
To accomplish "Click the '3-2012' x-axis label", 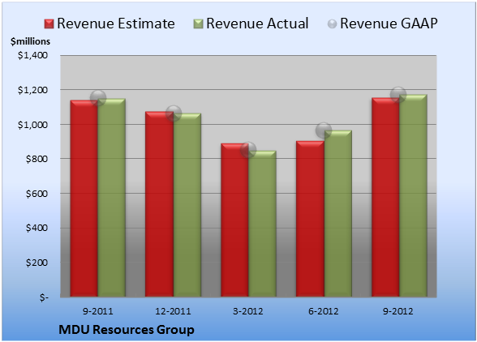I will pos(248,311).
